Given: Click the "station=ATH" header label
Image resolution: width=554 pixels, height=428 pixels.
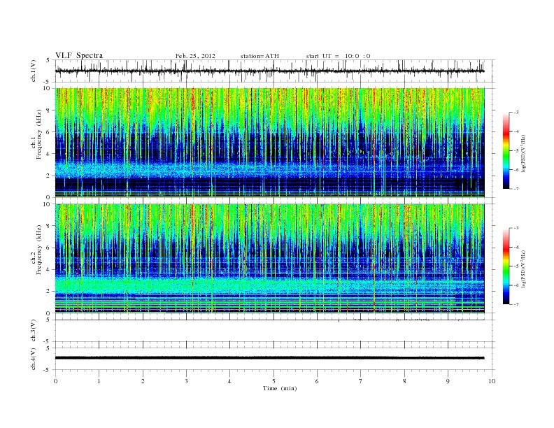Looking at the screenshot, I should tap(260, 56).
